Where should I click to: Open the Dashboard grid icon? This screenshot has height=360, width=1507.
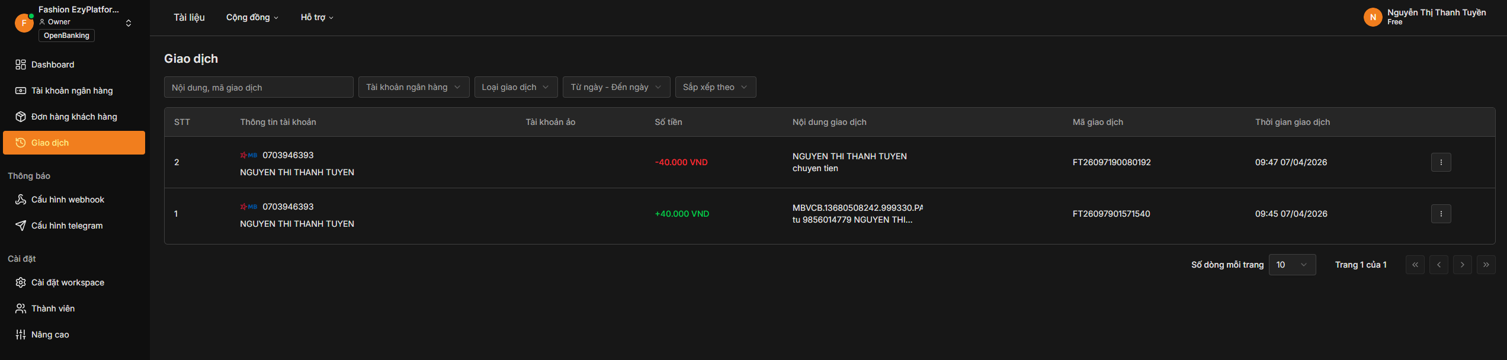click(21, 65)
